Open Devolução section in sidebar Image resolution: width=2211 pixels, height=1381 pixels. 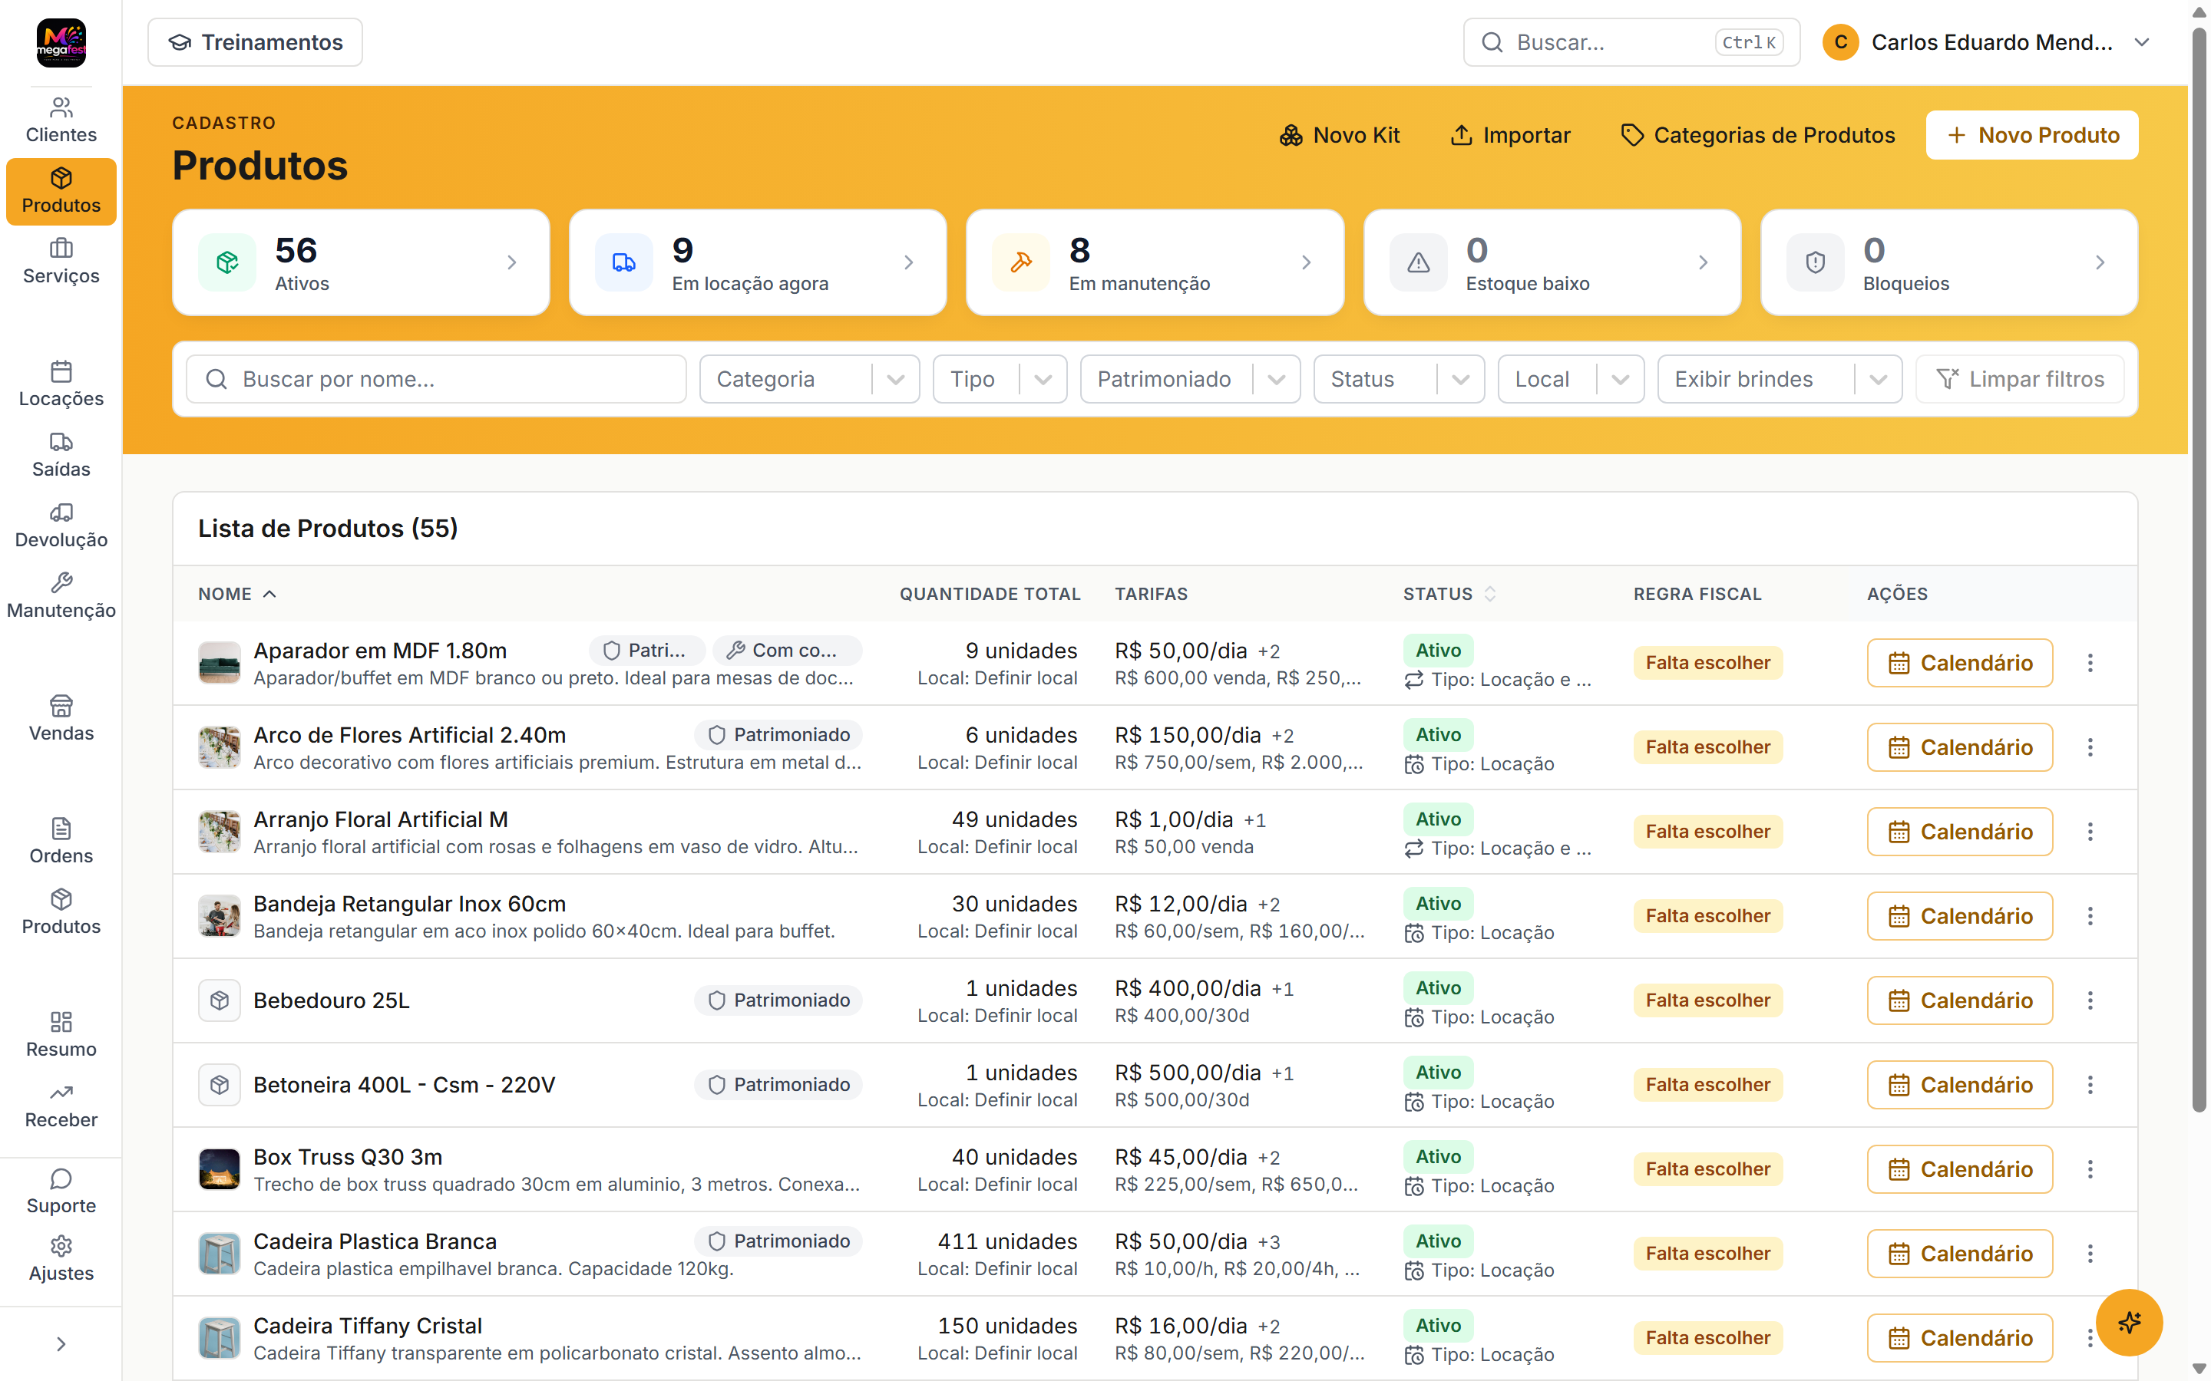coord(61,526)
